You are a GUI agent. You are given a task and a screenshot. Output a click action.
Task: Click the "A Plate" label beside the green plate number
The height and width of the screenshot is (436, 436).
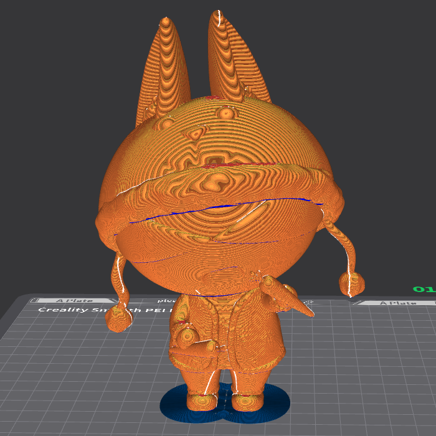pos(398,303)
